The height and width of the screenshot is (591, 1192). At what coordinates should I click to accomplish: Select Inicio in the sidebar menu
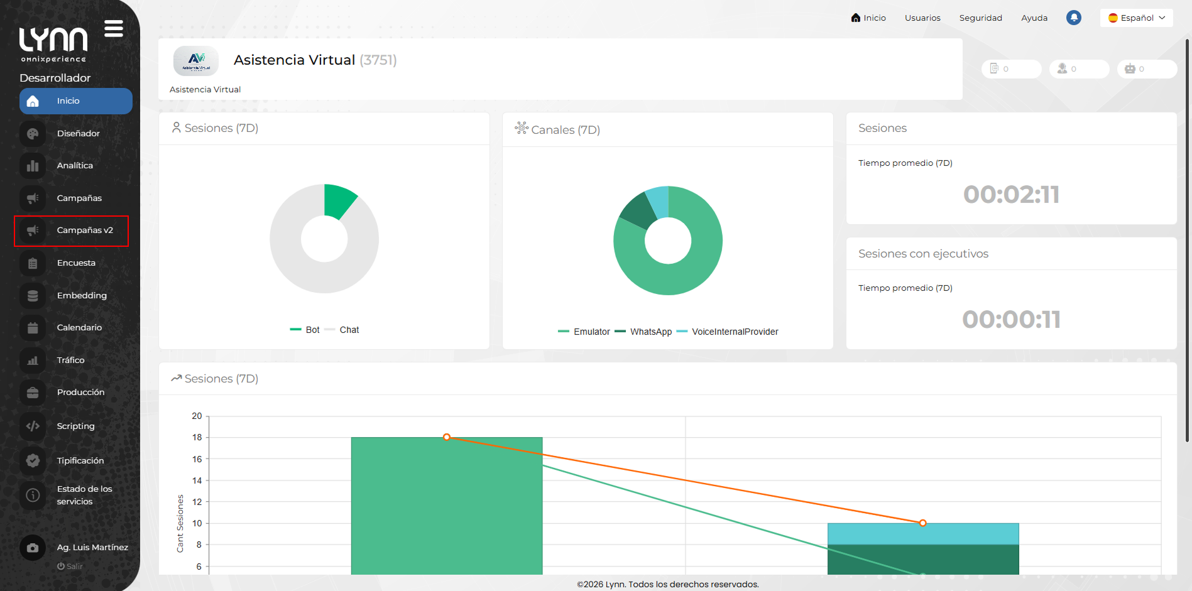pyautogui.click(x=76, y=101)
